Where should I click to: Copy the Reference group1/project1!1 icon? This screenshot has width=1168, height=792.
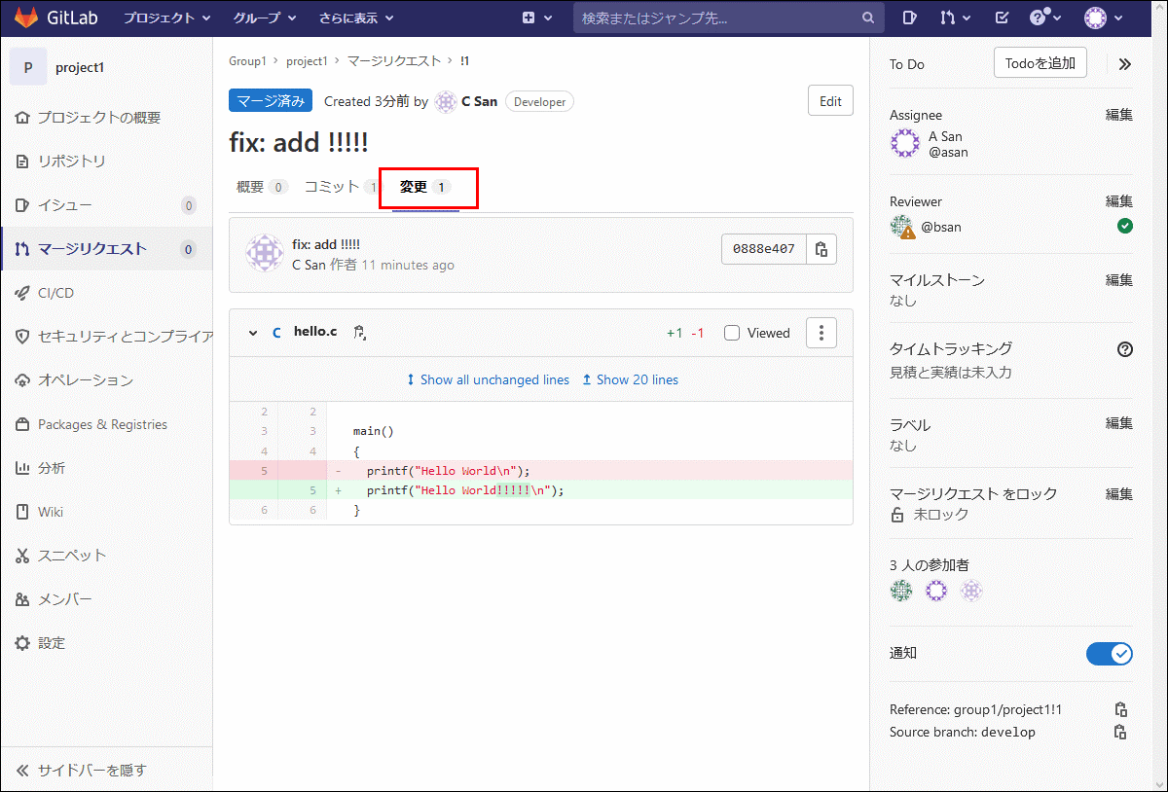(x=1120, y=709)
